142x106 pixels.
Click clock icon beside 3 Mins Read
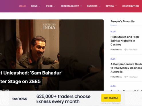pos(125,50)
